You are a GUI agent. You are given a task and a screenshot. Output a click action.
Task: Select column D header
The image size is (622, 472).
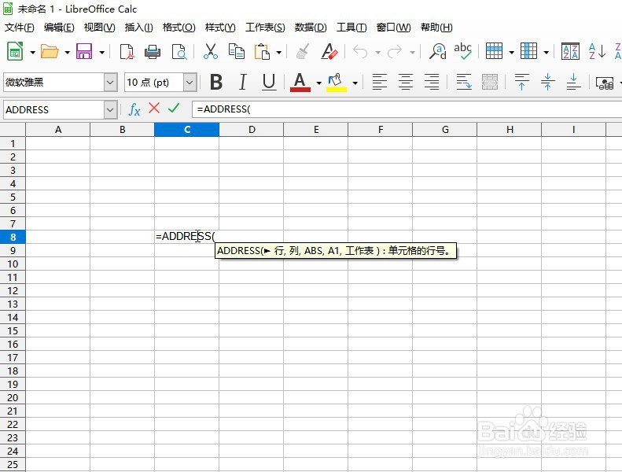coord(252,130)
